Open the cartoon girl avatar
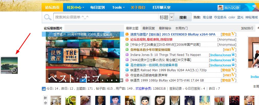Viewport: 259px width, 105px height. pos(145,100)
